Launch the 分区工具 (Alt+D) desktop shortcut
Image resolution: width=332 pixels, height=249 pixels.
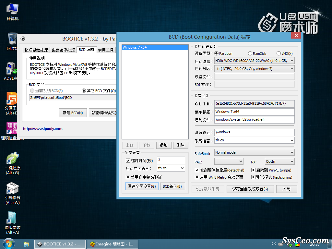pyautogui.click(x=11, y=103)
